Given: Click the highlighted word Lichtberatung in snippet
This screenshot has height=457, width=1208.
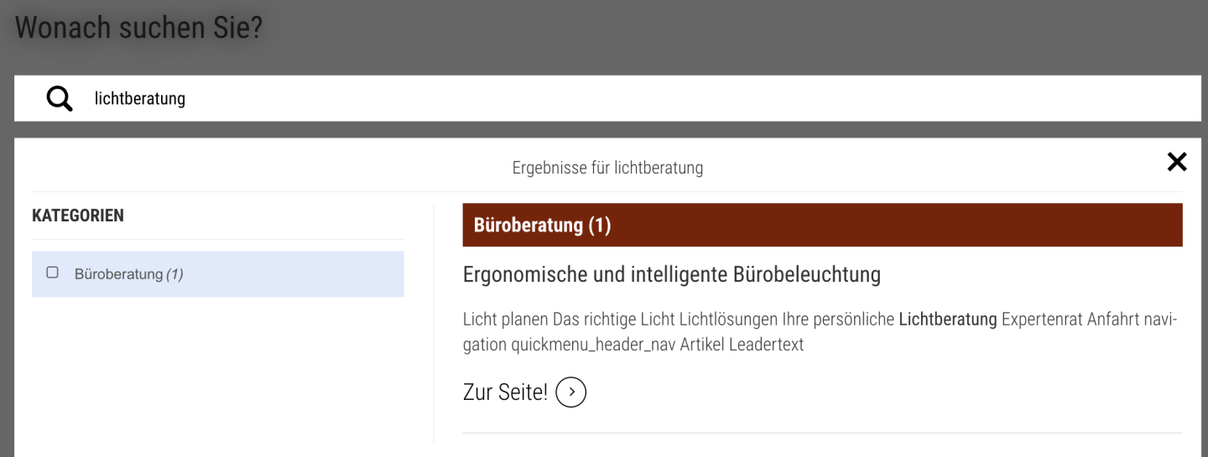Looking at the screenshot, I should click(x=947, y=319).
